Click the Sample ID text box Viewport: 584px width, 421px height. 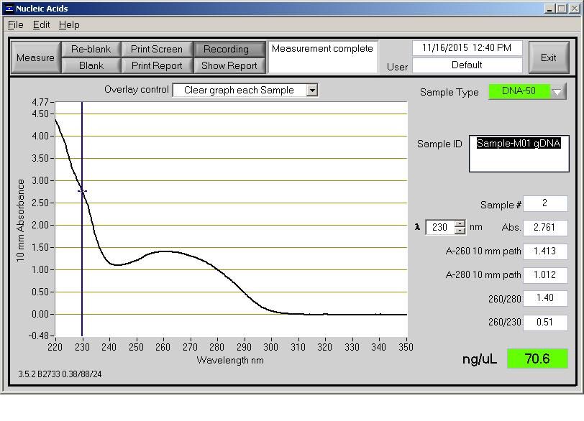519,154
